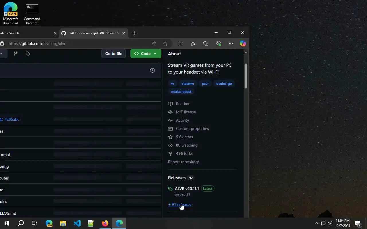The width and height of the screenshot is (367, 229).
Task: Open Windows Start menu
Action: pos(7,223)
